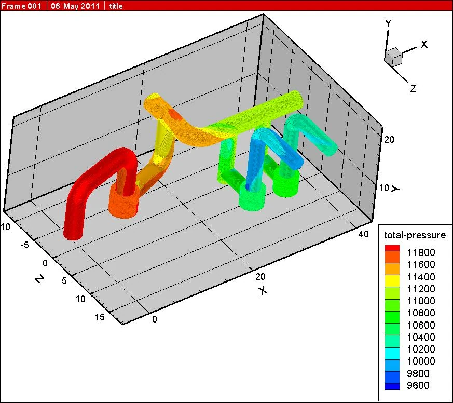
Task: Click the Z axis title label
Action: [x=40, y=278]
